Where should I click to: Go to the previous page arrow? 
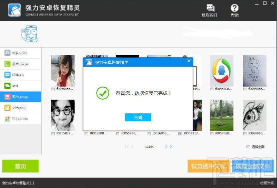click(x=132, y=146)
